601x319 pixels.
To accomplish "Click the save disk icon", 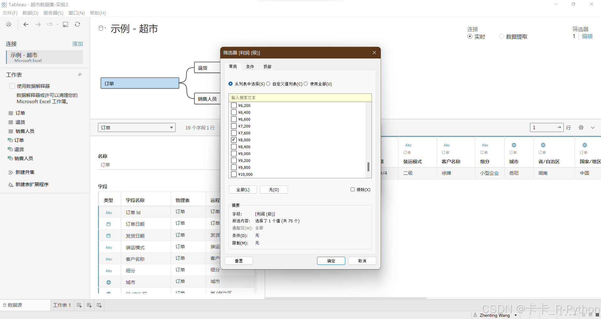I will [x=65, y=24].
